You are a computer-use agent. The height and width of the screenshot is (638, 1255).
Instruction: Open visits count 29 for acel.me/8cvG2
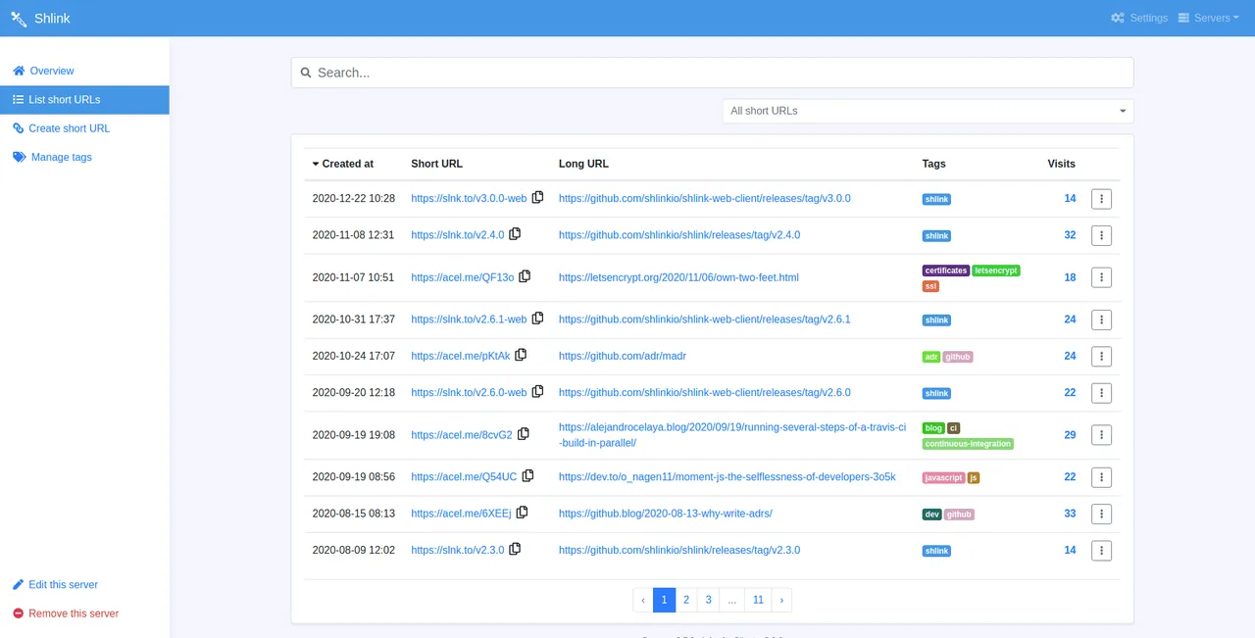(1070, 435)
